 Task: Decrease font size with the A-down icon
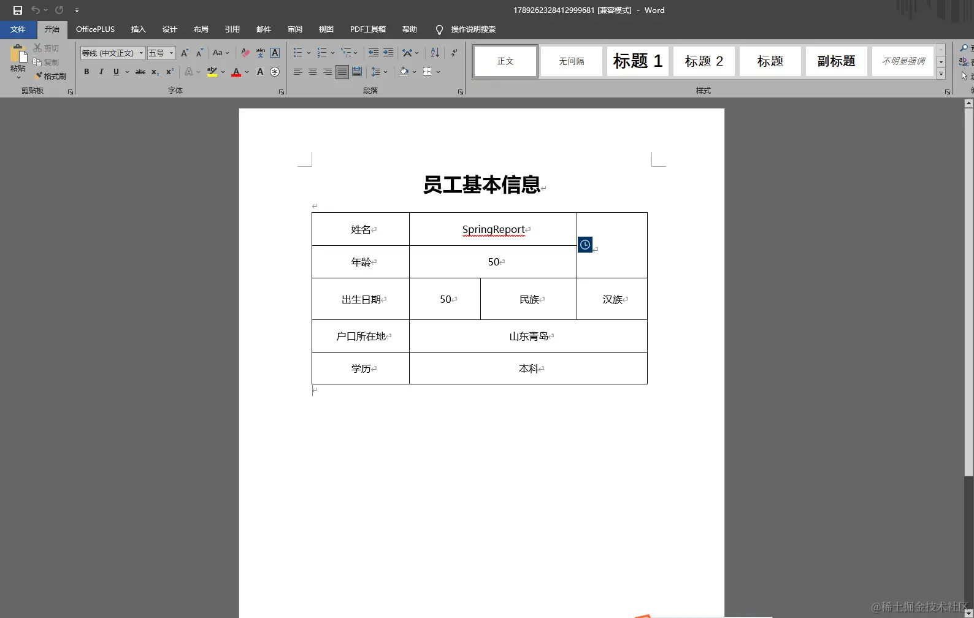click(x=199, y=53)
